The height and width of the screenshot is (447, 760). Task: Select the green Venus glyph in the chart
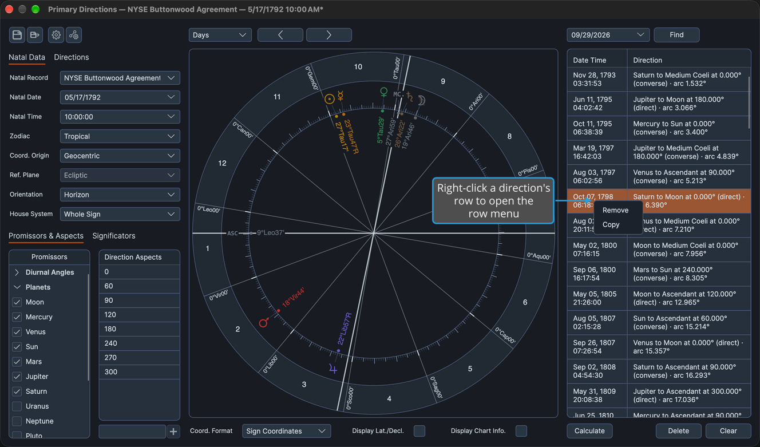point(384,92)
